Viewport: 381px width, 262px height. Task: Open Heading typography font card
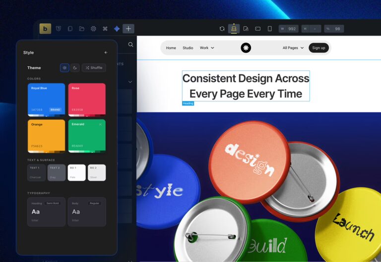coord(46,211)
